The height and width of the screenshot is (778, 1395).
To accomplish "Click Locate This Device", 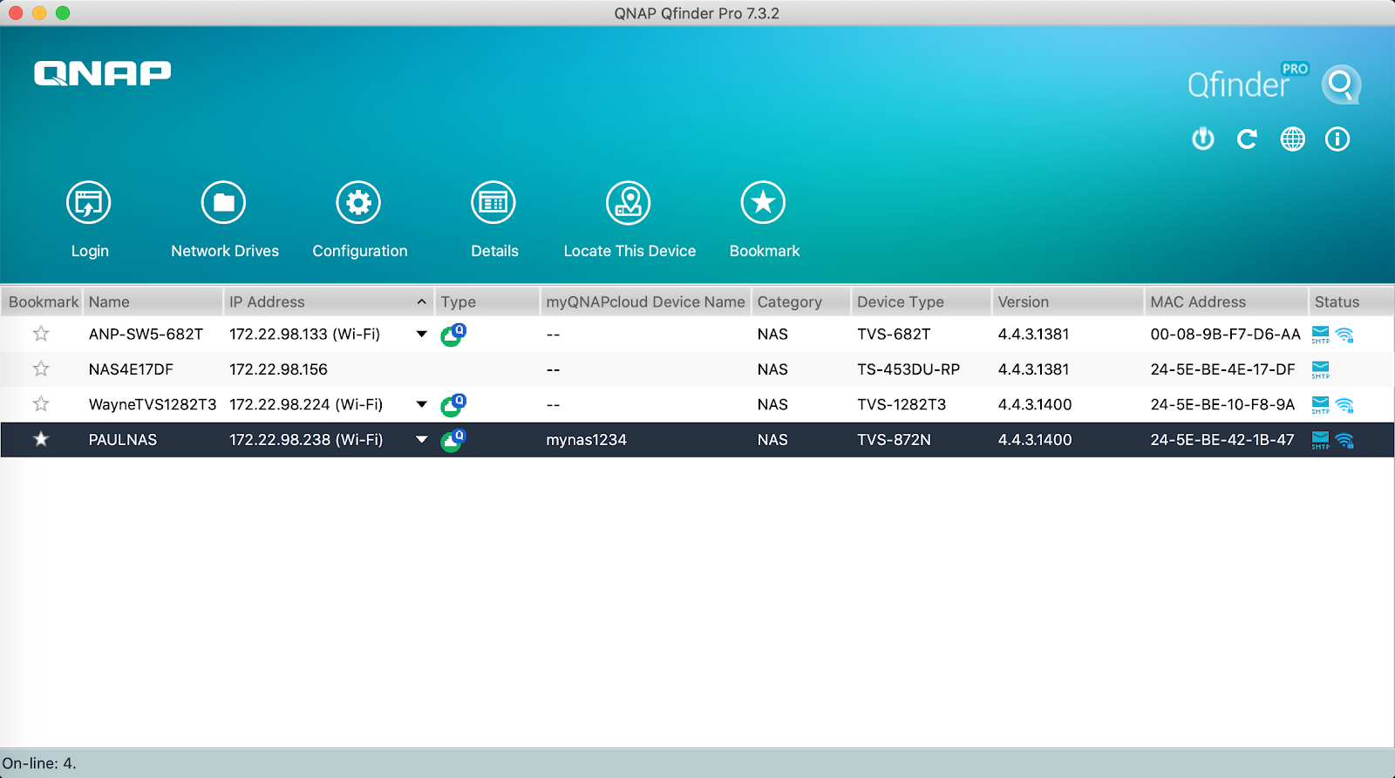I will [629, 203].
